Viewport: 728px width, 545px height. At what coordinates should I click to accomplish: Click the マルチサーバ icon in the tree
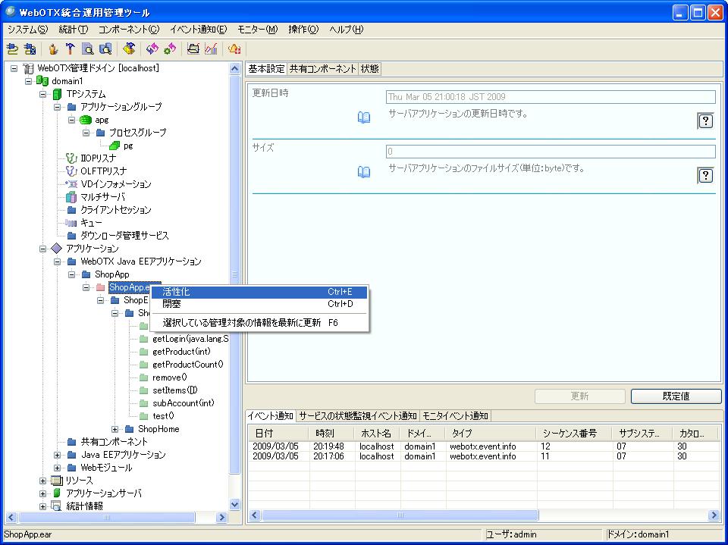point(71,197)
